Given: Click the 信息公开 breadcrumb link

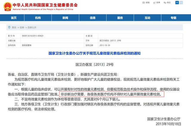Looking at the screenshot, I should point(32,27).
